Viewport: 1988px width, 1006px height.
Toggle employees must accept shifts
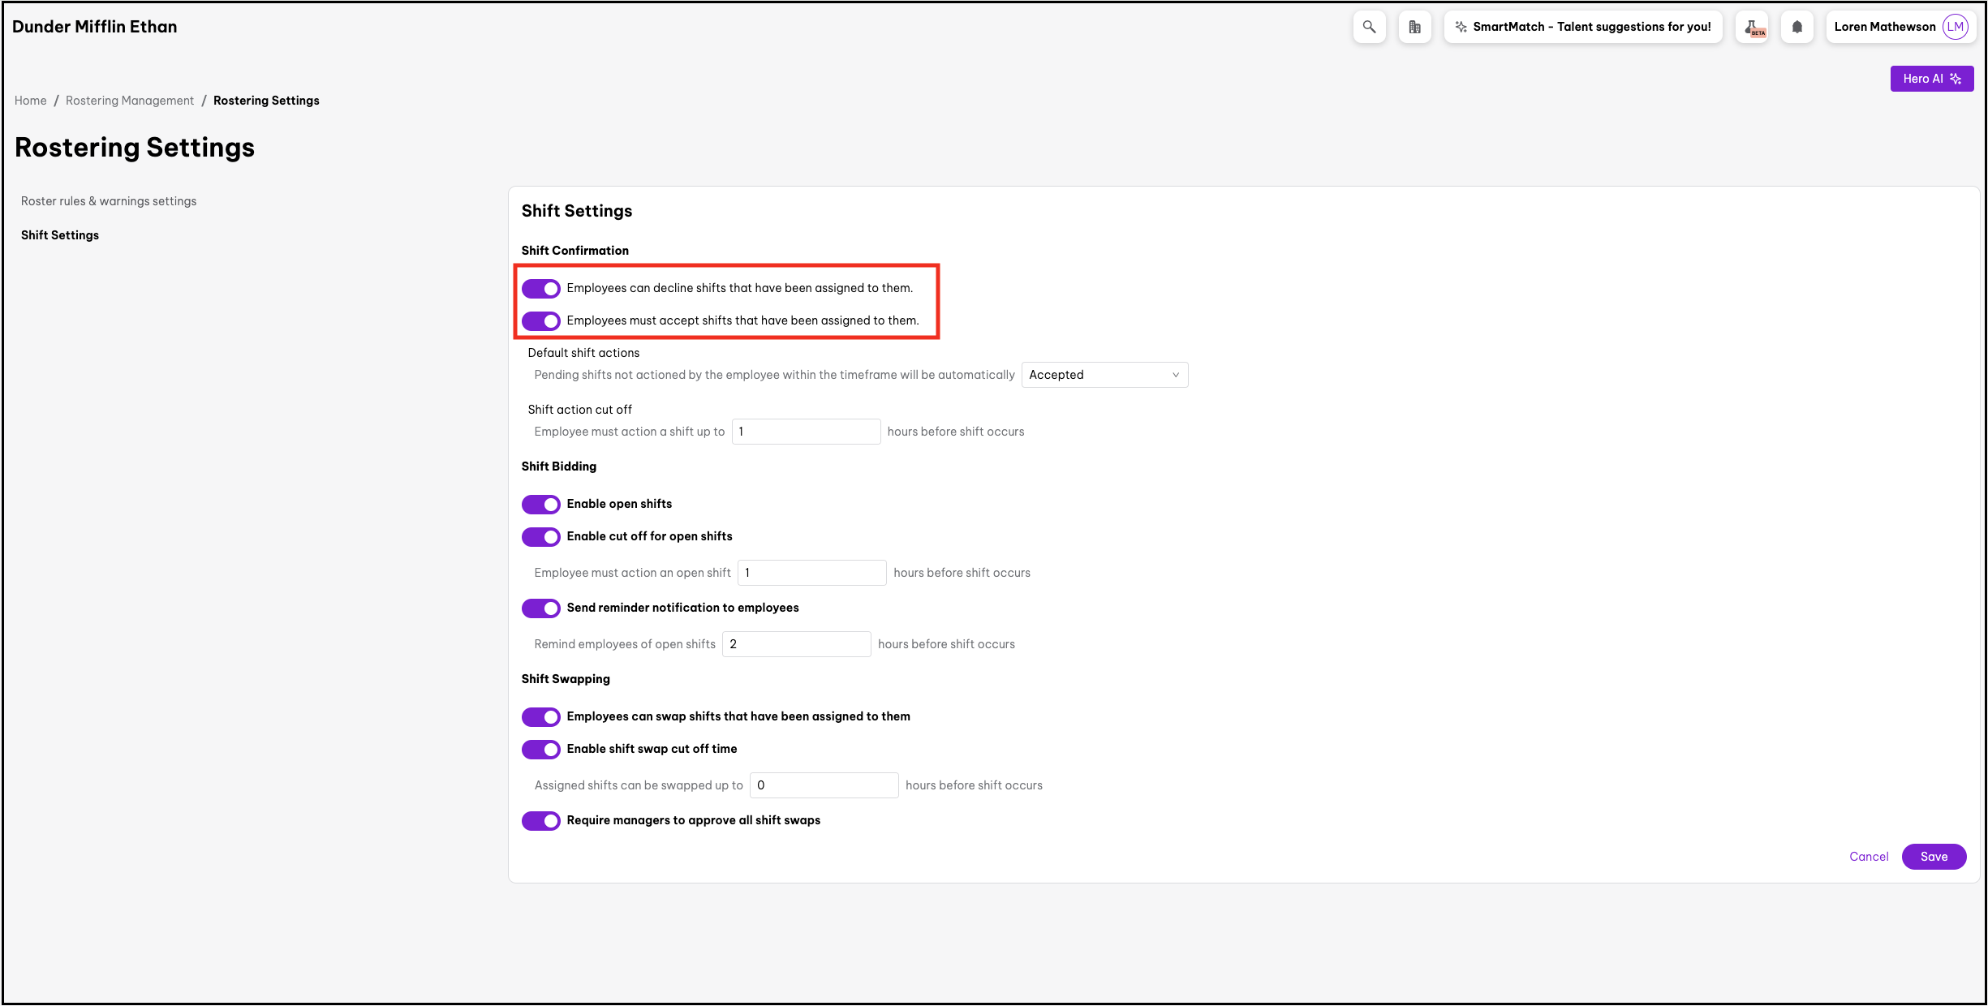tap(541, 321)
